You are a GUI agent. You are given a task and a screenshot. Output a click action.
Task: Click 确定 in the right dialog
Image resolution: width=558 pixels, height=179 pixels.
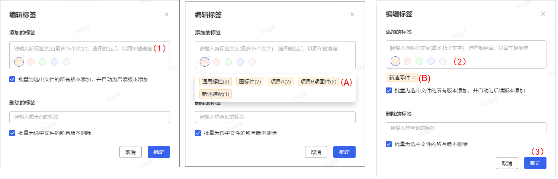coord(535,163)
